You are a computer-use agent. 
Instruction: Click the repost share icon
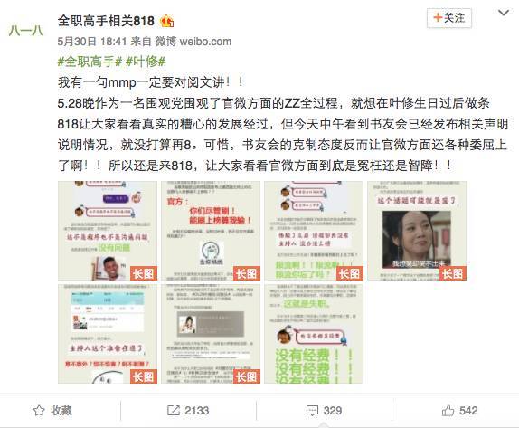pos(174,411)
